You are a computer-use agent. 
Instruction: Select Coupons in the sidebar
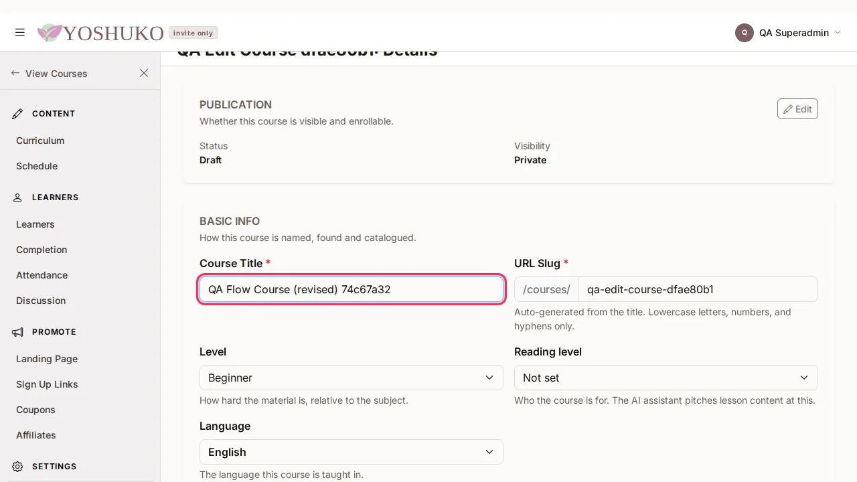coord(35,410)
